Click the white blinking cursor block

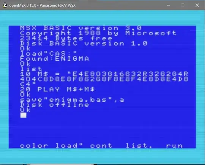pos(23,115)
